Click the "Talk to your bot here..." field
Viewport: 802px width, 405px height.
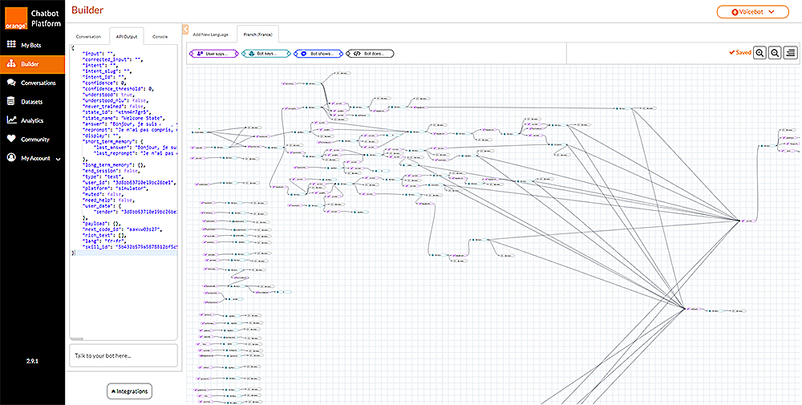[124, 355]
